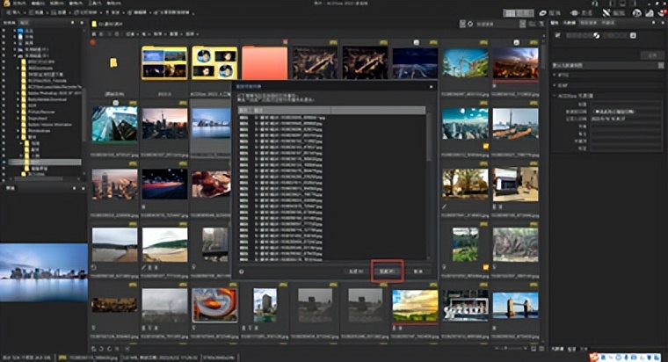Select the first file row in the dialog list
The image size is (668, 362).
point(281,118)
